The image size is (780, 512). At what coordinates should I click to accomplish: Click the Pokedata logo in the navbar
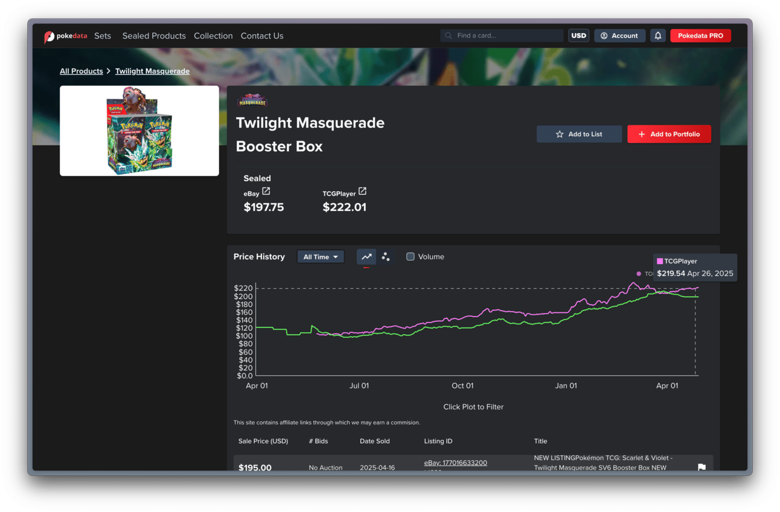[66, 36]
